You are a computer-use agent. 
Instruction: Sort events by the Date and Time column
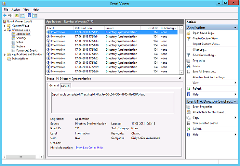click(x=89, y=28)
